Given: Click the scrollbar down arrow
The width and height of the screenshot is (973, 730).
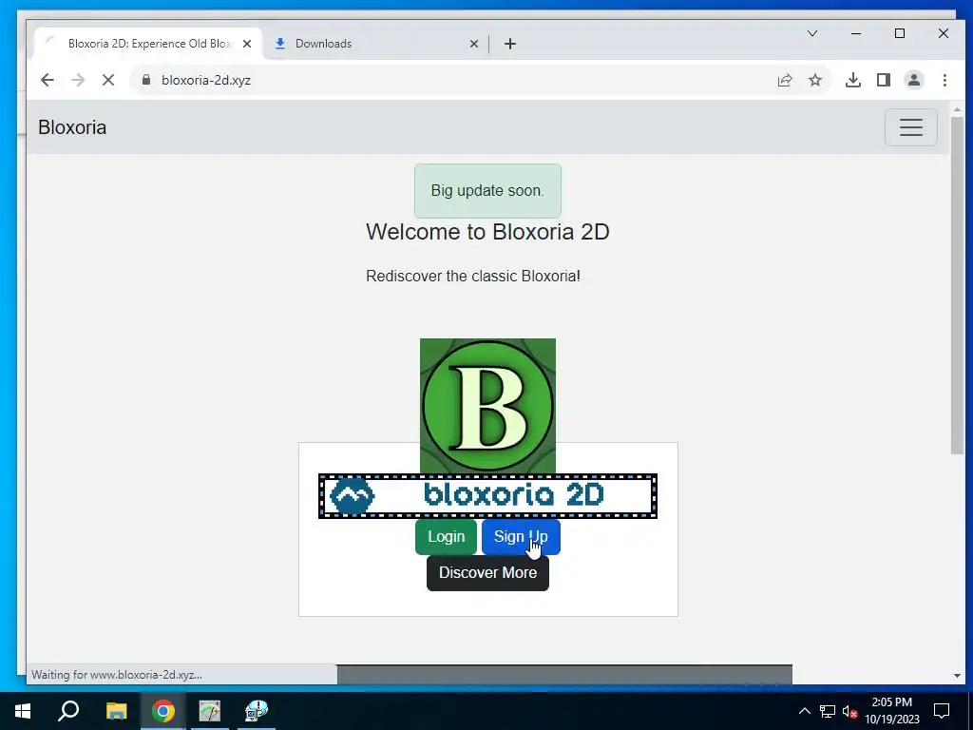Looking at the screenshot, I should pyautogui.click(x=957, y=676).
